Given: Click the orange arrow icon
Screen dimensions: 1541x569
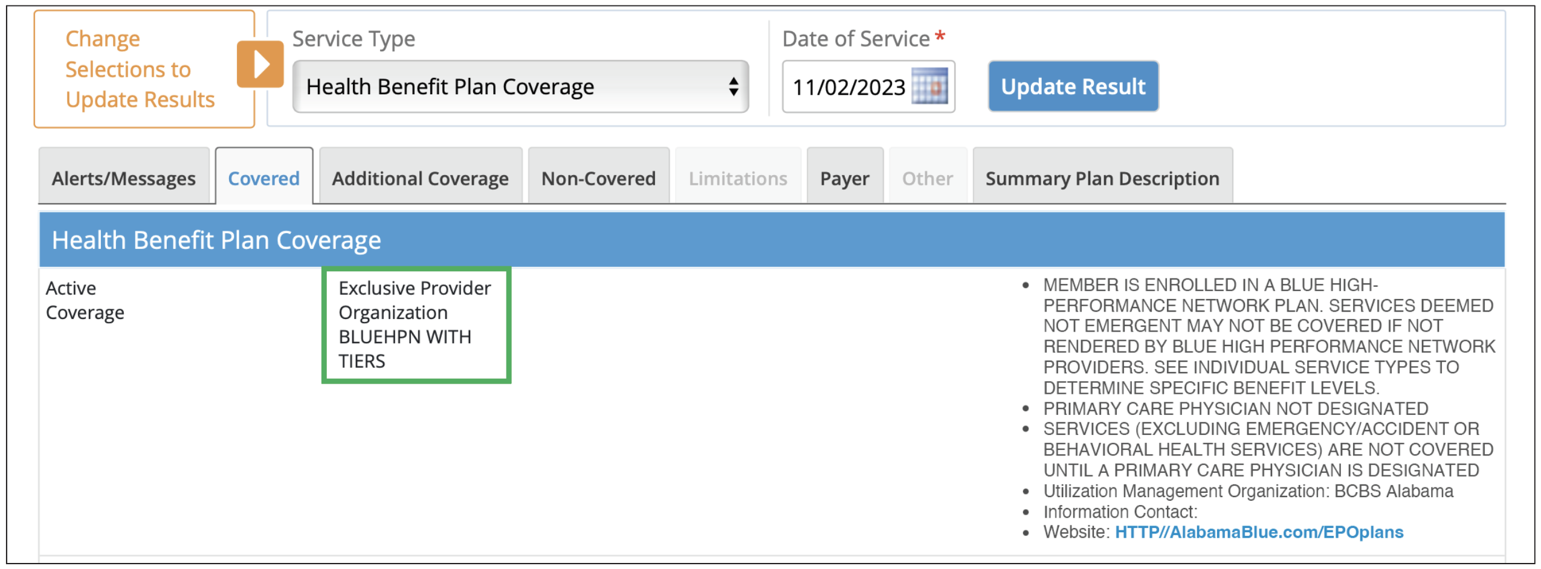Looking at the screenshot, I should (260, 65).
